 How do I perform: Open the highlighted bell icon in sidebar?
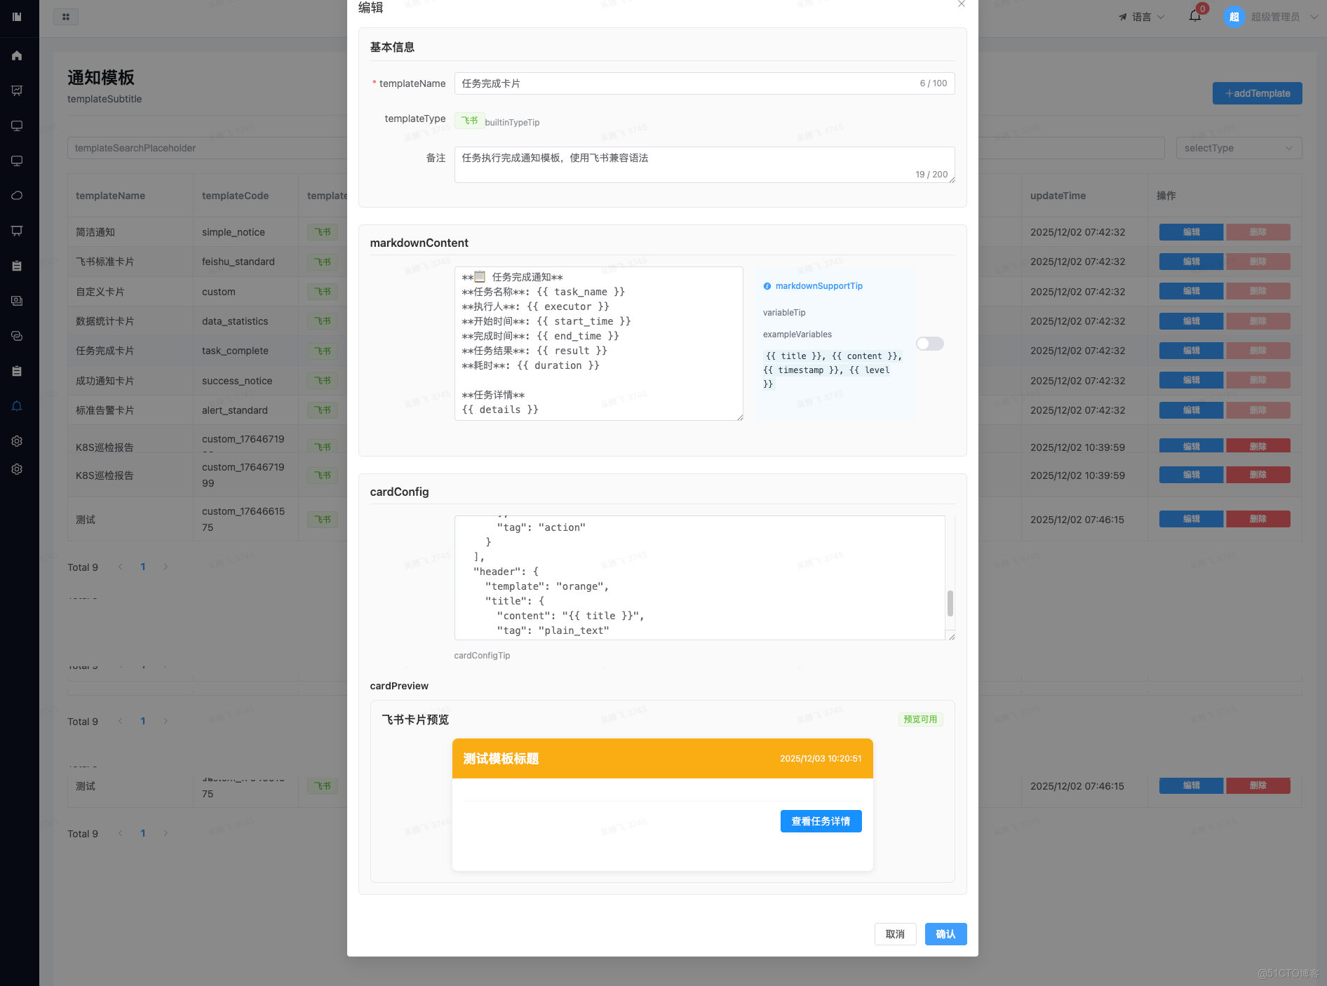click(17, 406)
